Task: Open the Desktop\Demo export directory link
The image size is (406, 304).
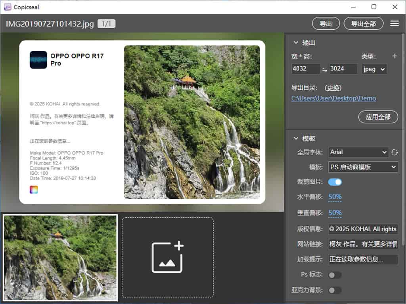Action: click(x=333, y=98)
